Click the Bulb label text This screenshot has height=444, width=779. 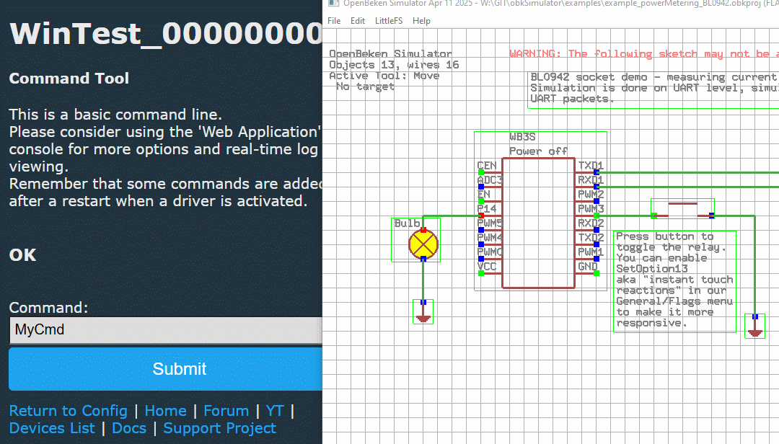pyautogui.click(x=407, y=223)
